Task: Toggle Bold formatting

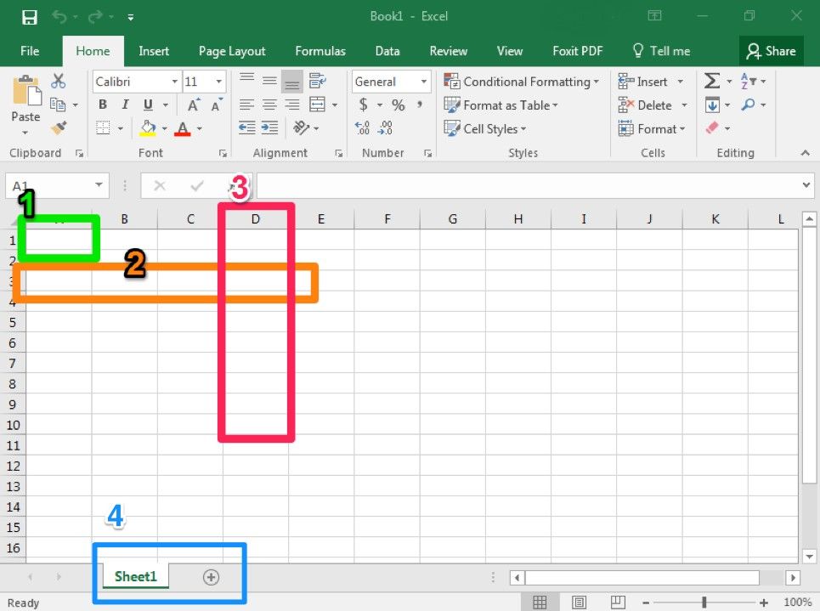Action: [x=103, y=105]
